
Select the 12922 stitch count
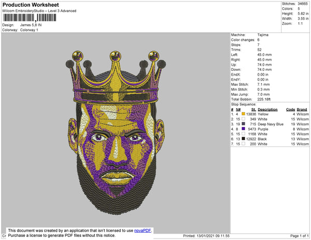tap(251, 139)
